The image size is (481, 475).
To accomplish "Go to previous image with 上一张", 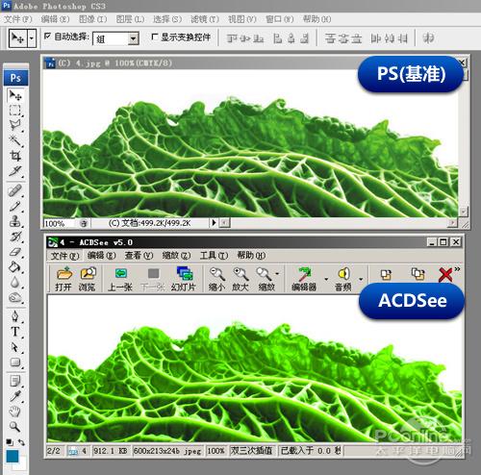I will (120, 279).
